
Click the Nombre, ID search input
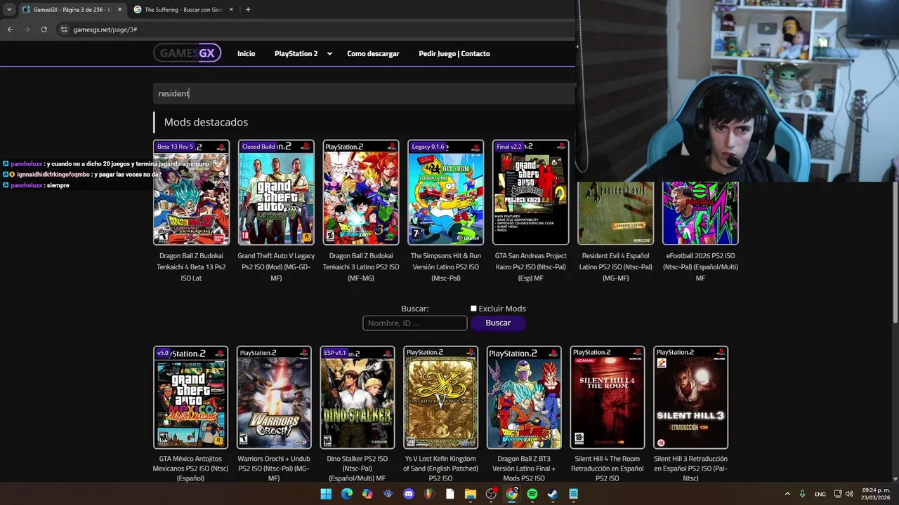[414, 323]
